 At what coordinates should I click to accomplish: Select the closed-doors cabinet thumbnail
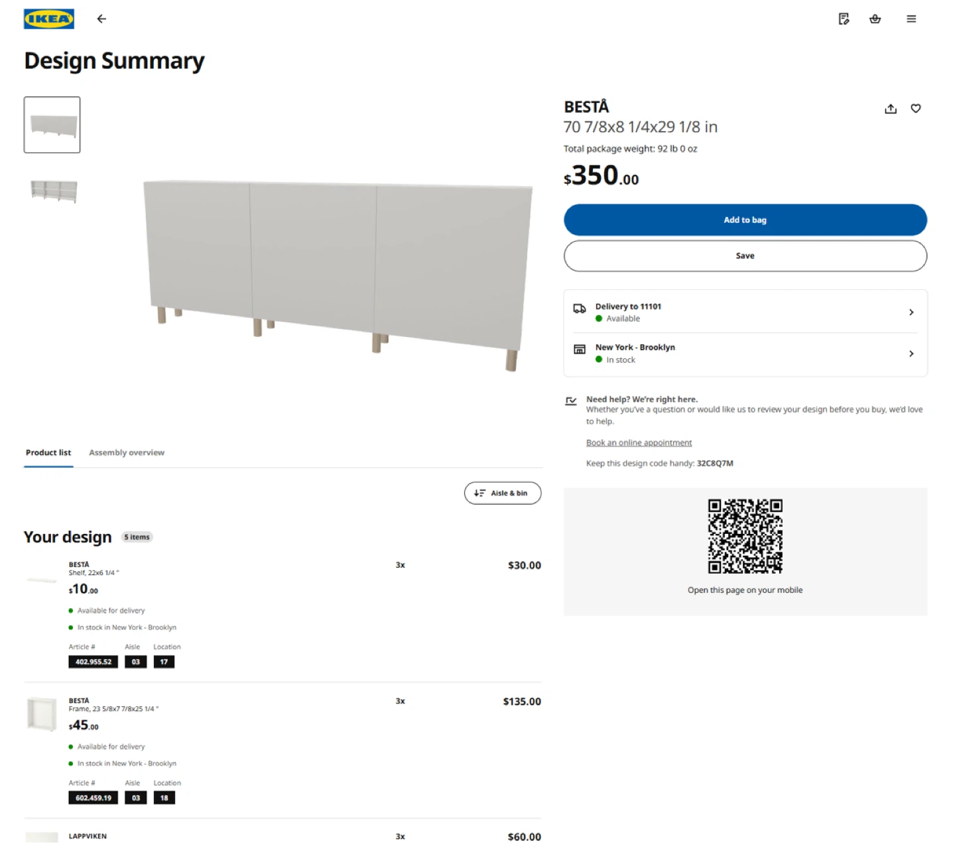(x=52, y=125)
